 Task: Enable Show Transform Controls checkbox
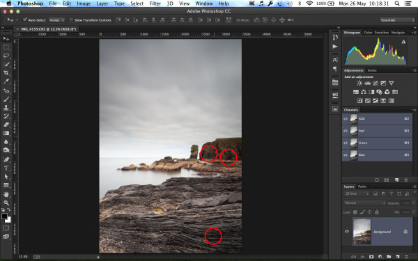click(x=71, y=19)
